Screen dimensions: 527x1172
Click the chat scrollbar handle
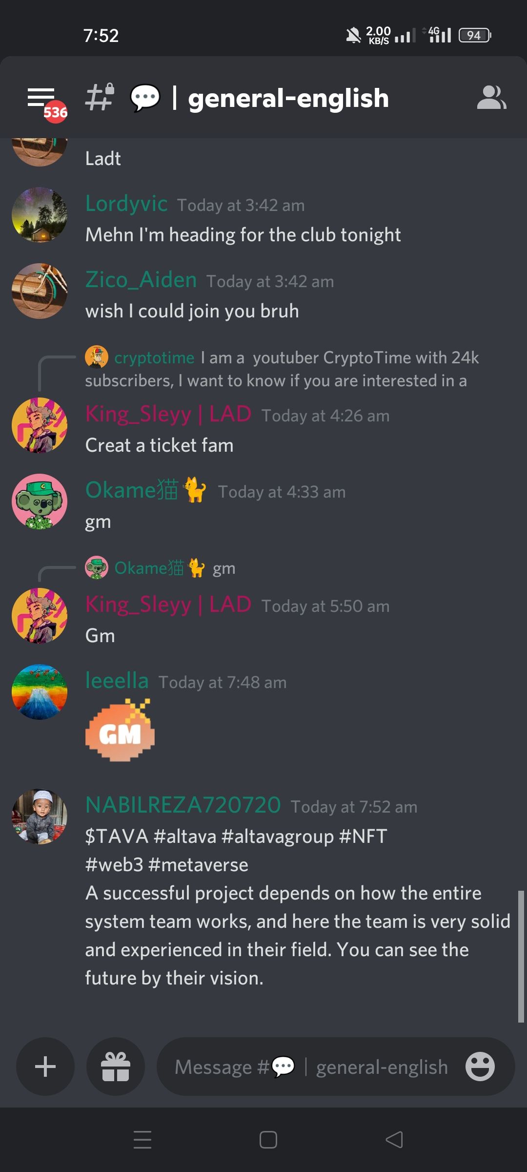[x=521, y=956]
